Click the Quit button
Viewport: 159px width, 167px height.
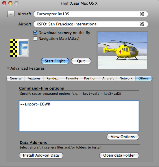pos(81,61)
